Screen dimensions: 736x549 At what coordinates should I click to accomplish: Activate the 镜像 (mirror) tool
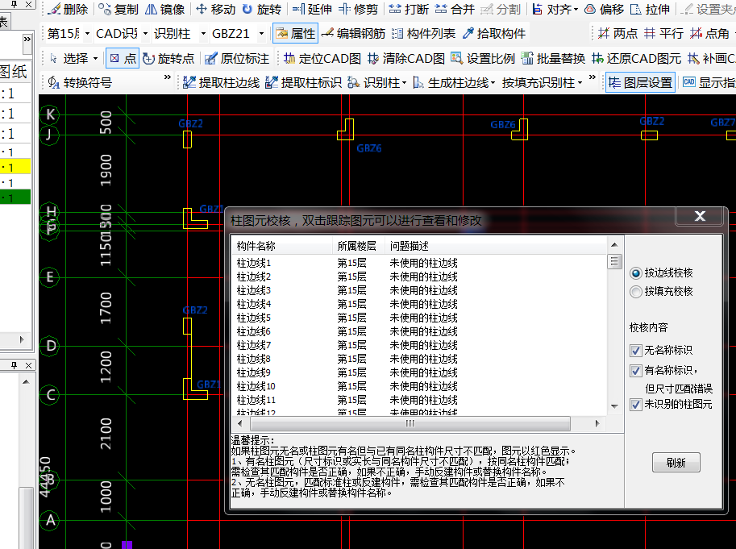click(x=165, y=9)
